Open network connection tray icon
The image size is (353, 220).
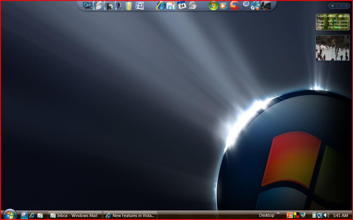pyautogui.click(x=320, y=215)
